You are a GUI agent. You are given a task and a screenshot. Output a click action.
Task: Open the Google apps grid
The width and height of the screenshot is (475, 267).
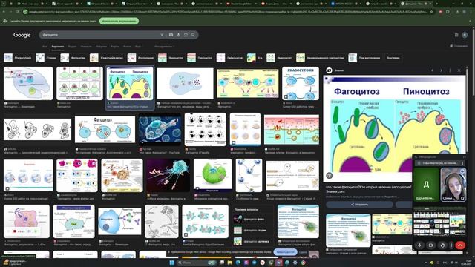tap(456, 35)
